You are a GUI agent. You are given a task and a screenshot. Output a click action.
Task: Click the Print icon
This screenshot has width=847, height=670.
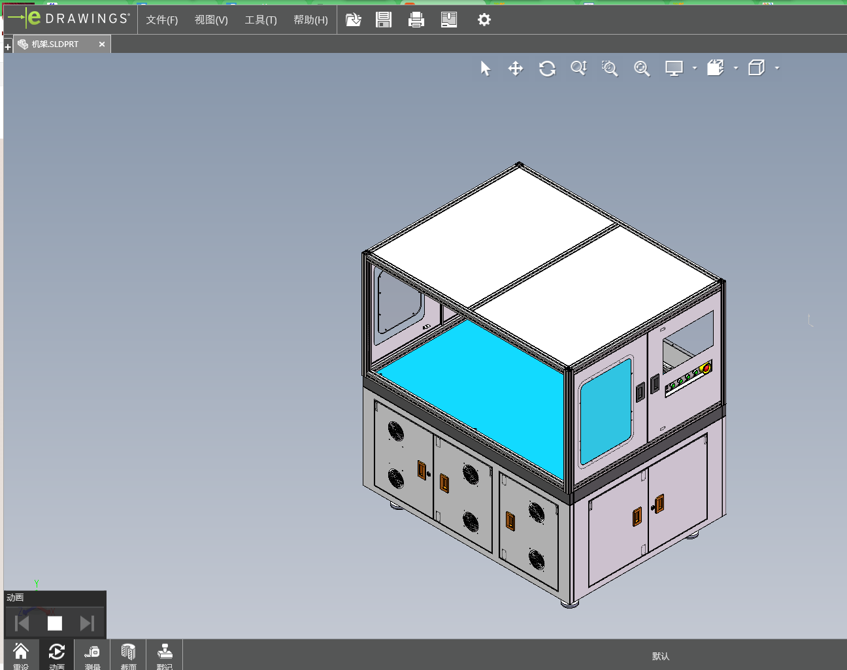pos(416,20)
